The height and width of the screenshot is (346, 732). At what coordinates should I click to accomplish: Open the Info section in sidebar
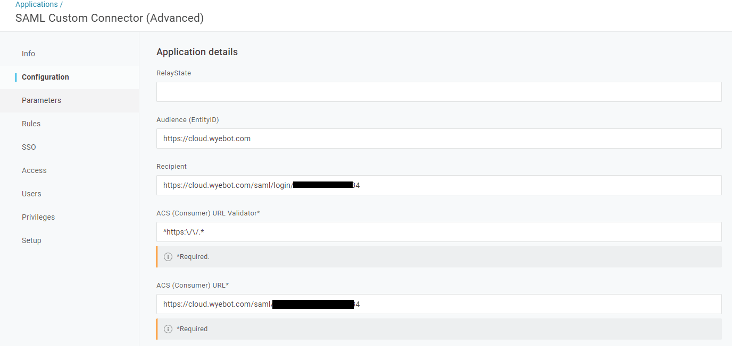tap(28, 54)
